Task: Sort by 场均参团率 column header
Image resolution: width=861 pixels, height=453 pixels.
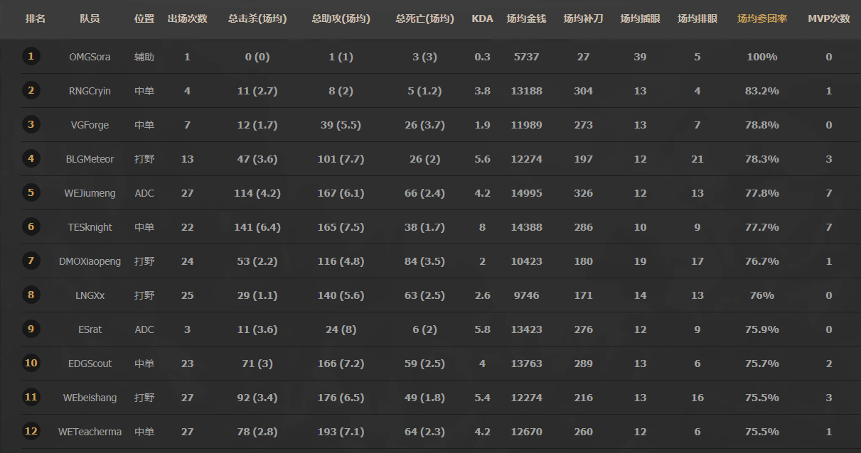Action: point(762,19)
